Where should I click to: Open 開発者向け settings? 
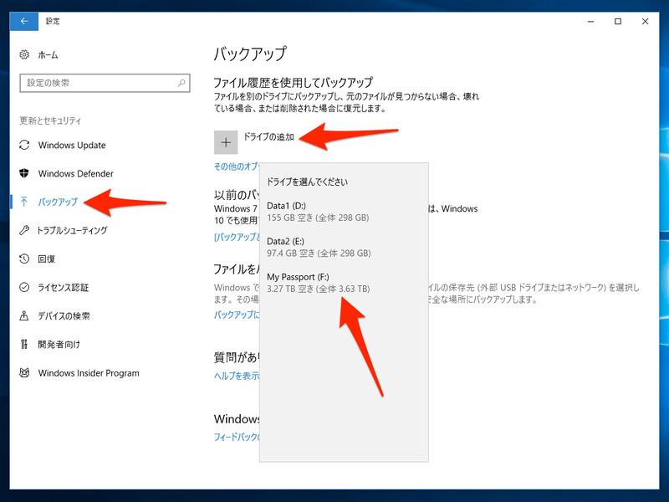[59, 344]
